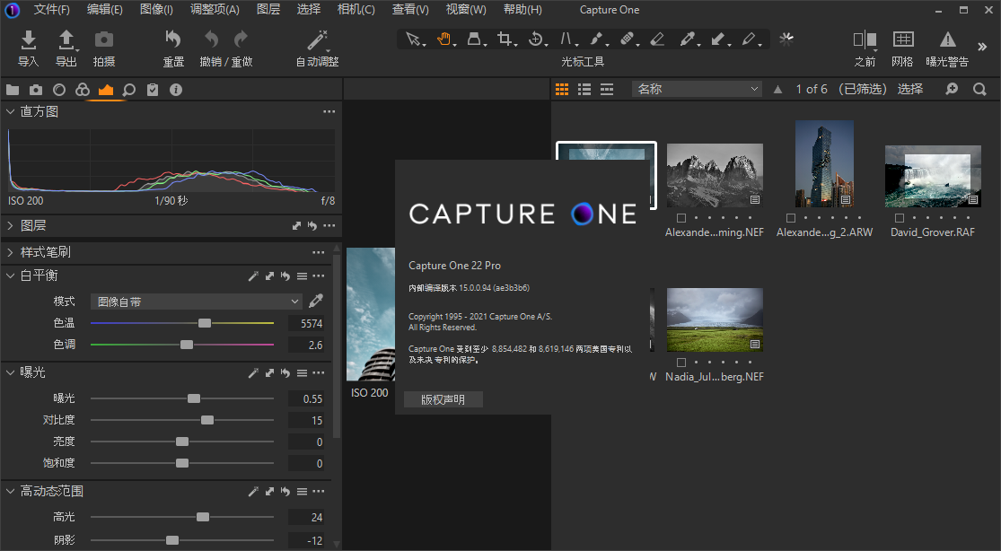Open the 文件(F) menu
Screen dimensions: 1001x551
(x=51, y=10)
